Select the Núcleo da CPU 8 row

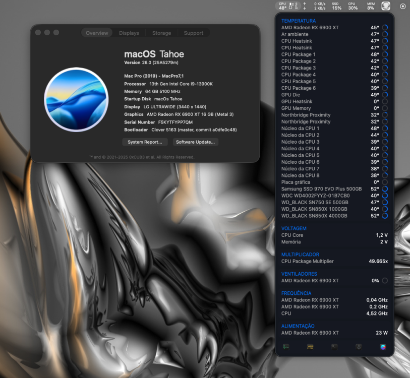[x=334, y=175]
